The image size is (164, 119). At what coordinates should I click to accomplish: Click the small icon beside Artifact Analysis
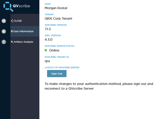pos(12,42)
